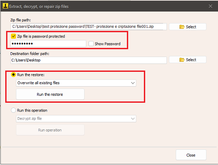Click the Iperius app icon in title bar

point(5,6)
